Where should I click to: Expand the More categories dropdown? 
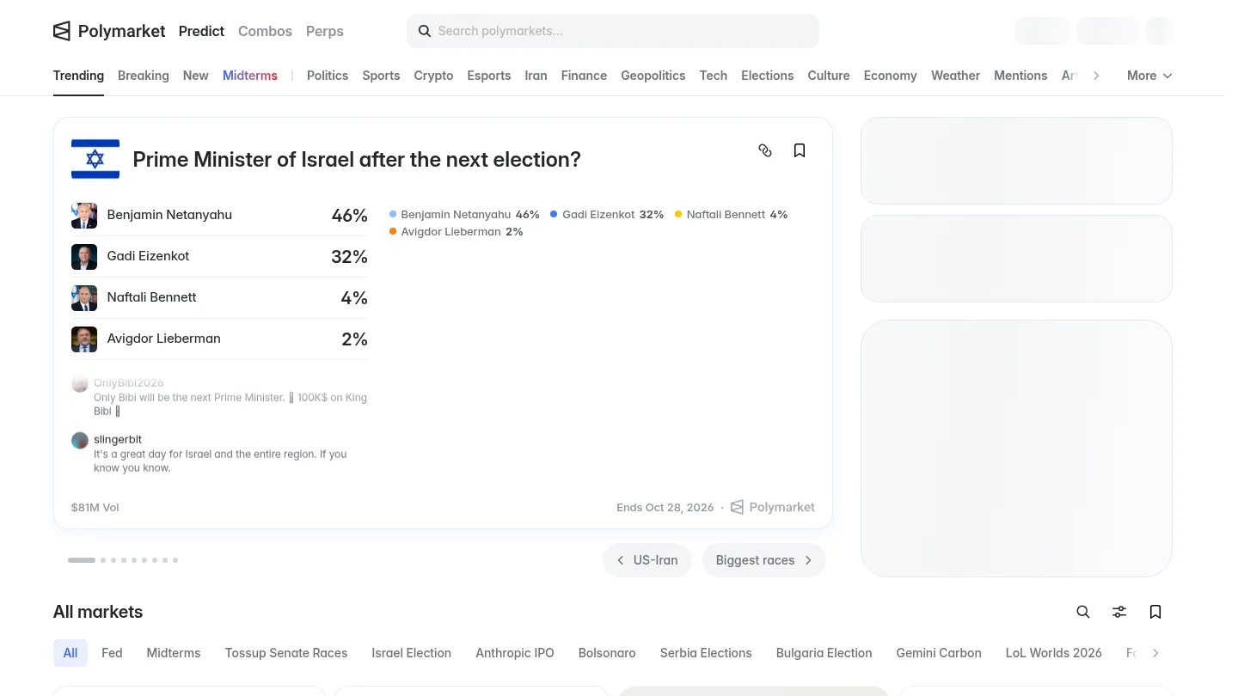pos(1149,76)
